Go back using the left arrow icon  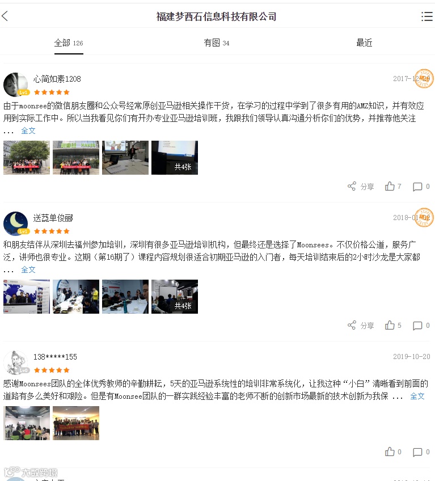tap(5, 16)
